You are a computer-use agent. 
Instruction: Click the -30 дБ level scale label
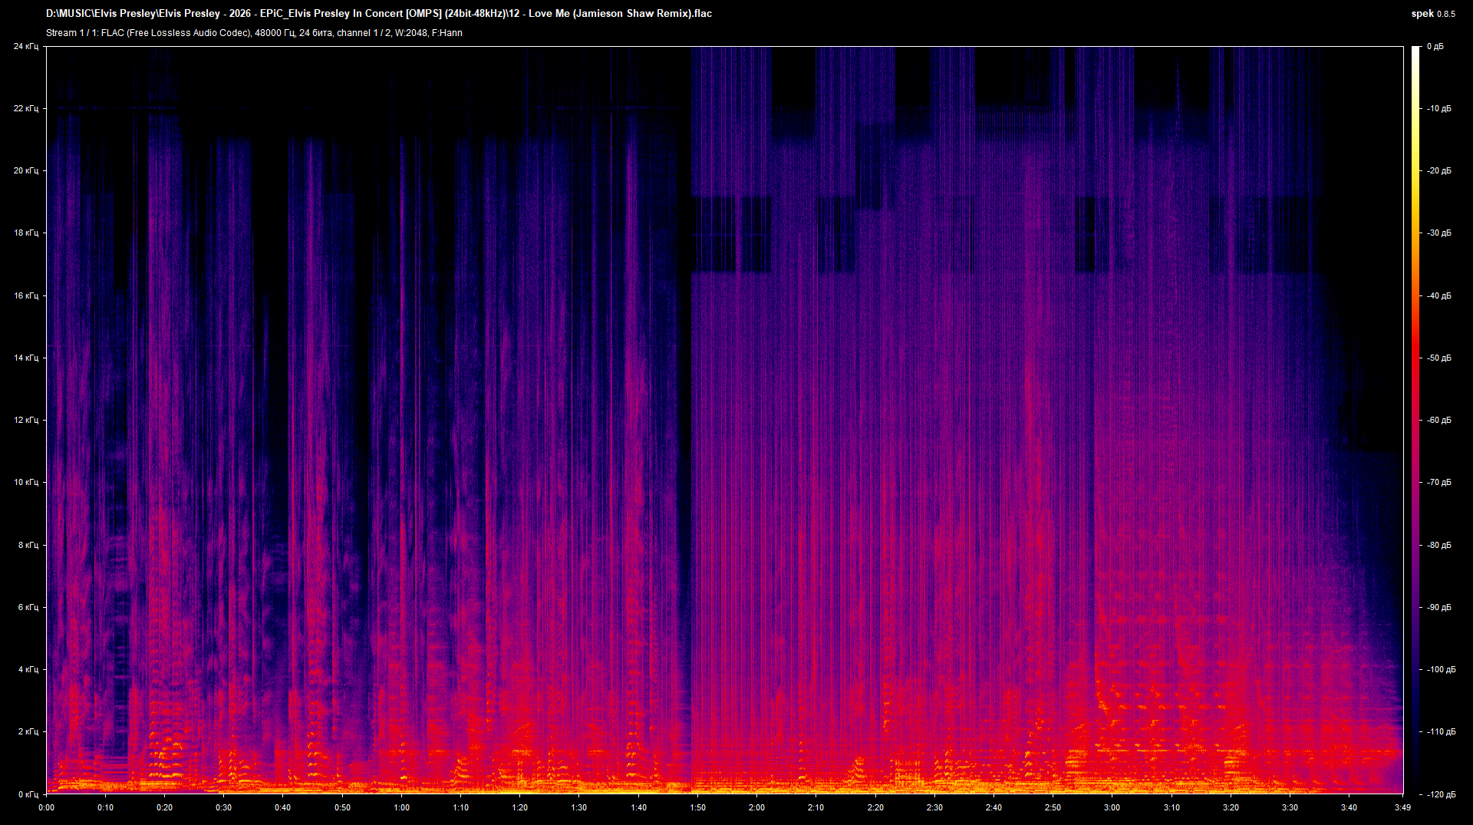[1439, 233]
